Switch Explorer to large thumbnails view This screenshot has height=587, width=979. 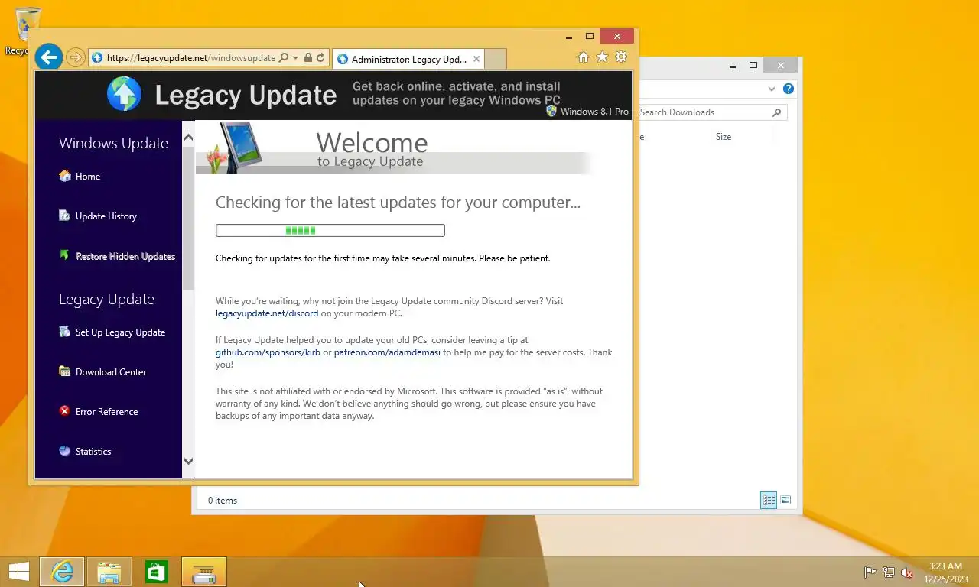pyautogui.click(x=785, y=501)
